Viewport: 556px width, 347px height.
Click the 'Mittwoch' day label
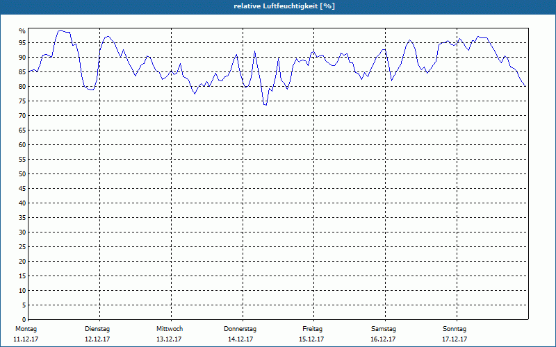click(x=170, y=329)
